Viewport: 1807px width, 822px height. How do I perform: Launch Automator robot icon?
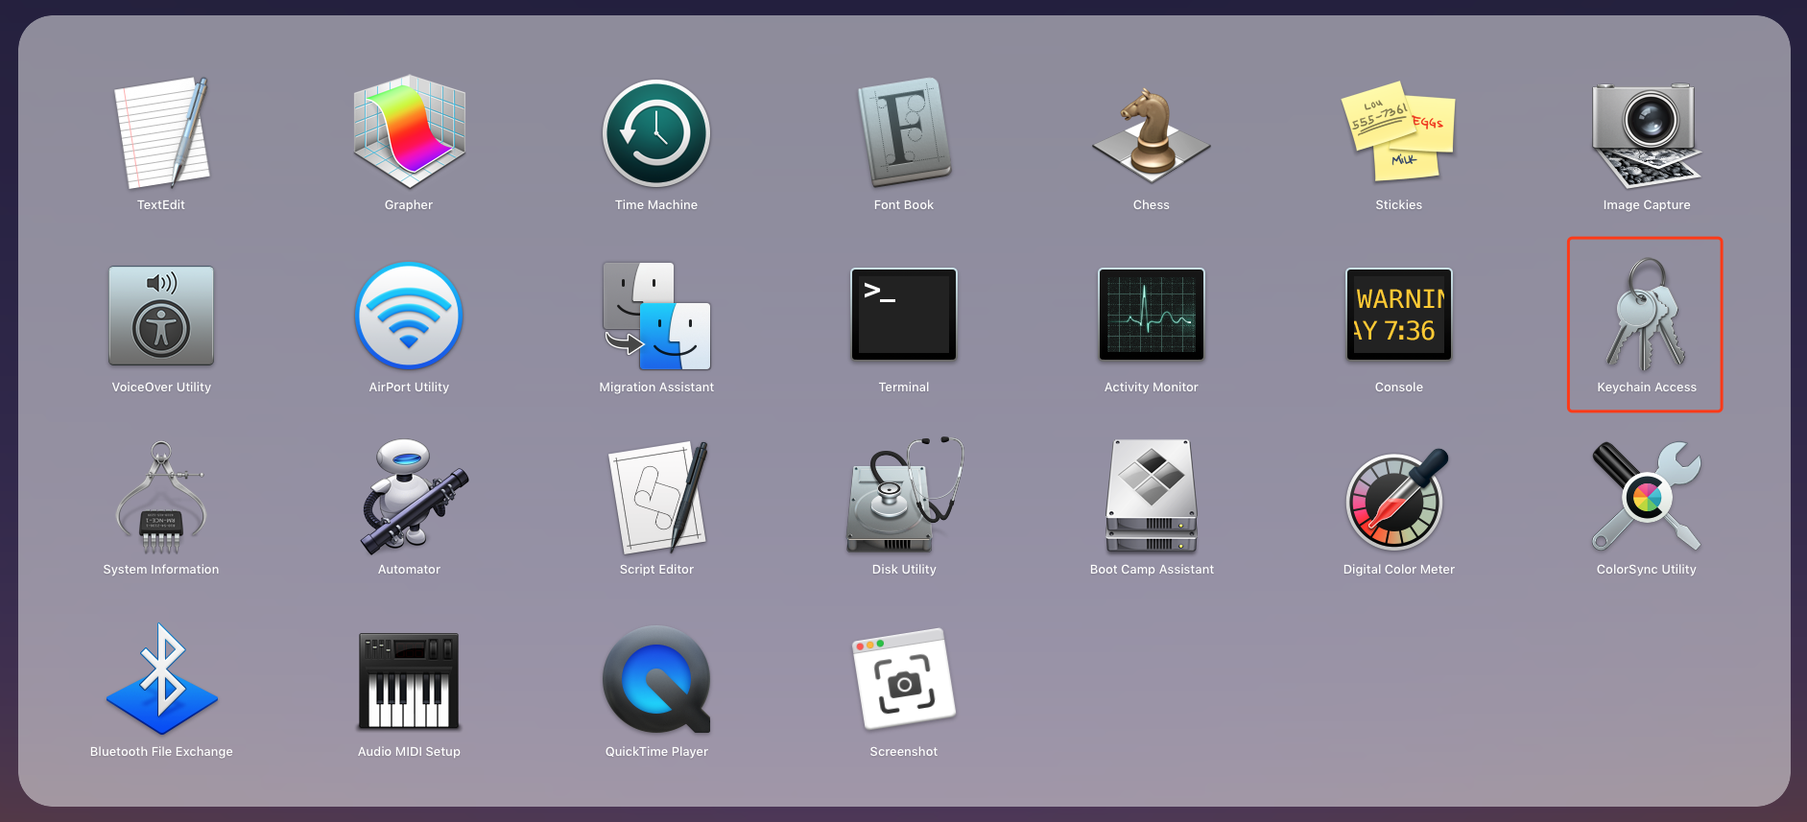413,497
